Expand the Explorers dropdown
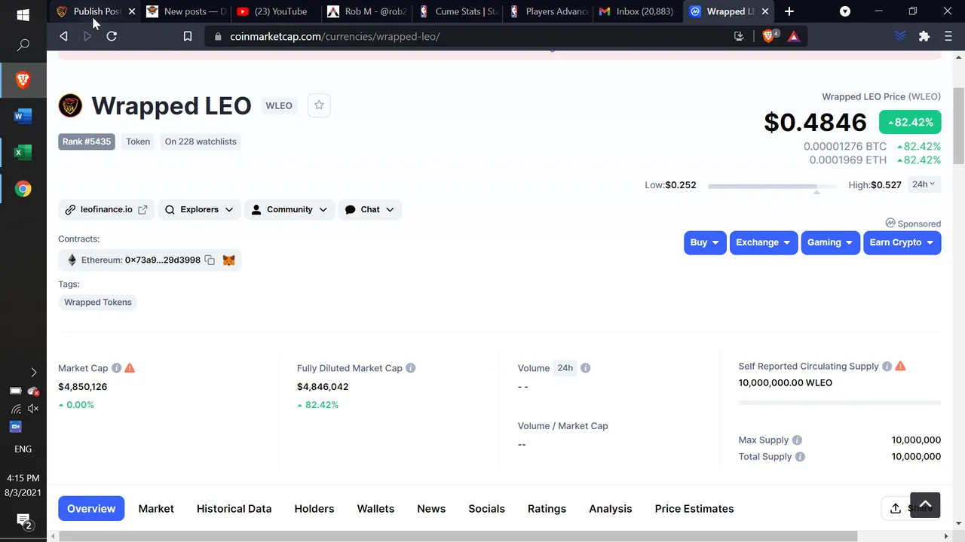Viewport: 965px width, 542px height. click(199, 209)
